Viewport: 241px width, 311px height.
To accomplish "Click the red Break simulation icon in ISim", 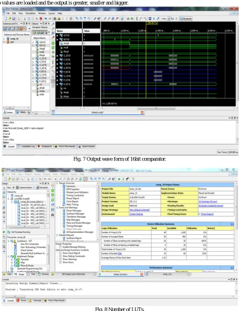I will tap(41, 19).
